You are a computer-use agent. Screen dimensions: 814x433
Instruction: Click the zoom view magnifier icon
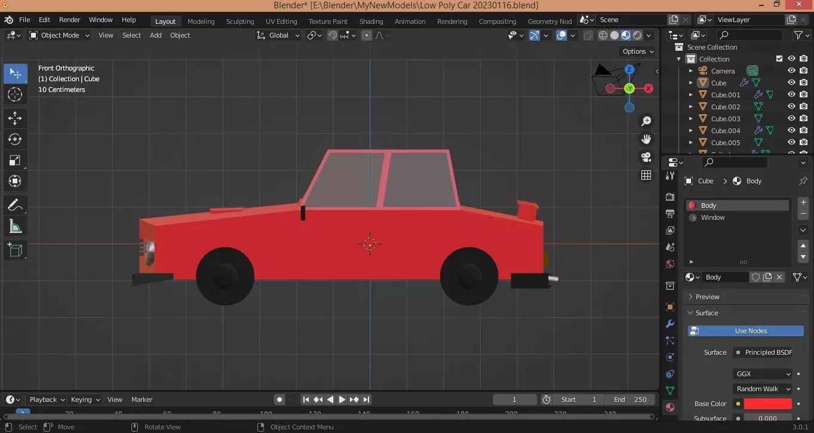[x=646, y=121]
